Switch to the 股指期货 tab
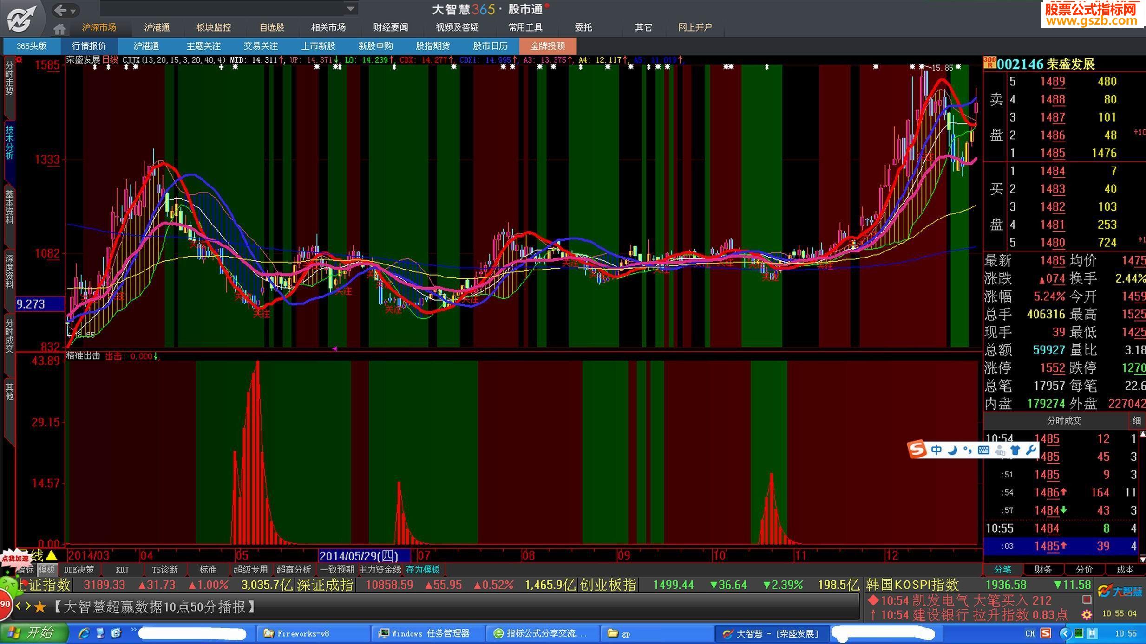This screenshot has width=1146, height=644. pos(433,46)
